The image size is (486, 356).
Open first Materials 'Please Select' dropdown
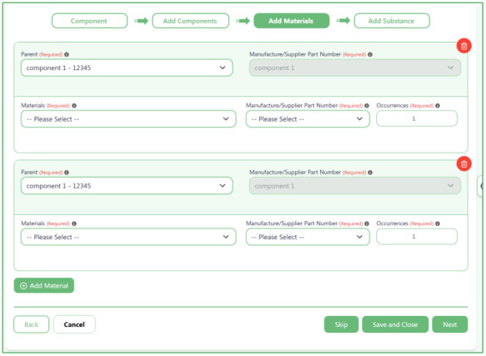point(128,119)
